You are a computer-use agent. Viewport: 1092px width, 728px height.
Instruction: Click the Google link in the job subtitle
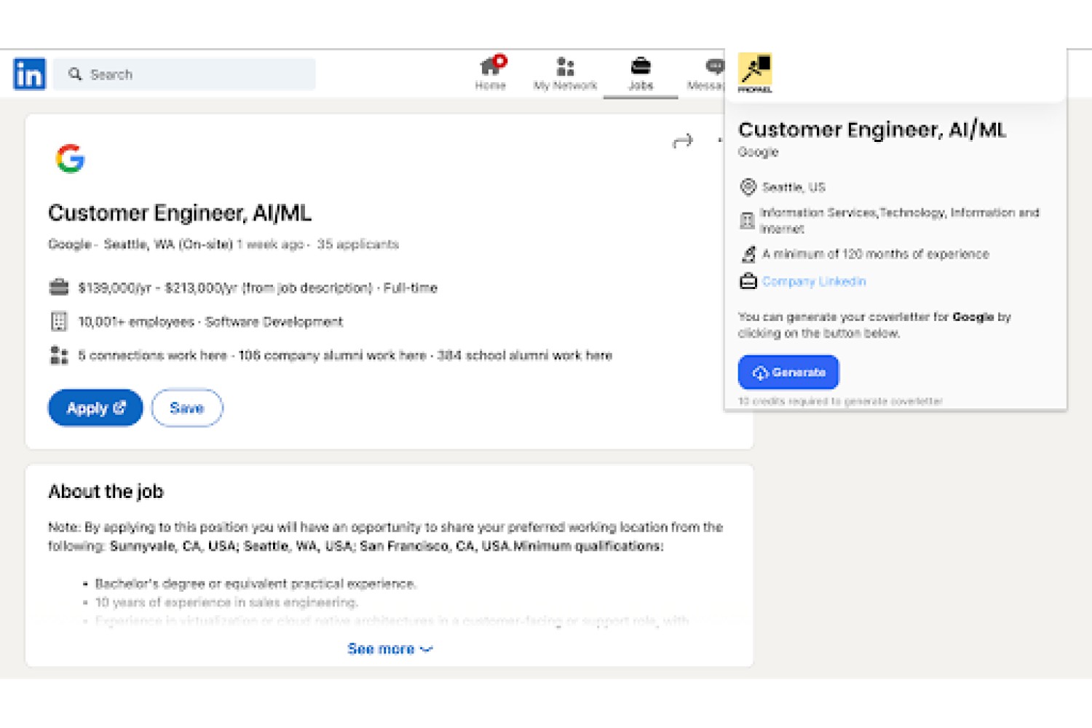tap(70, 244)
